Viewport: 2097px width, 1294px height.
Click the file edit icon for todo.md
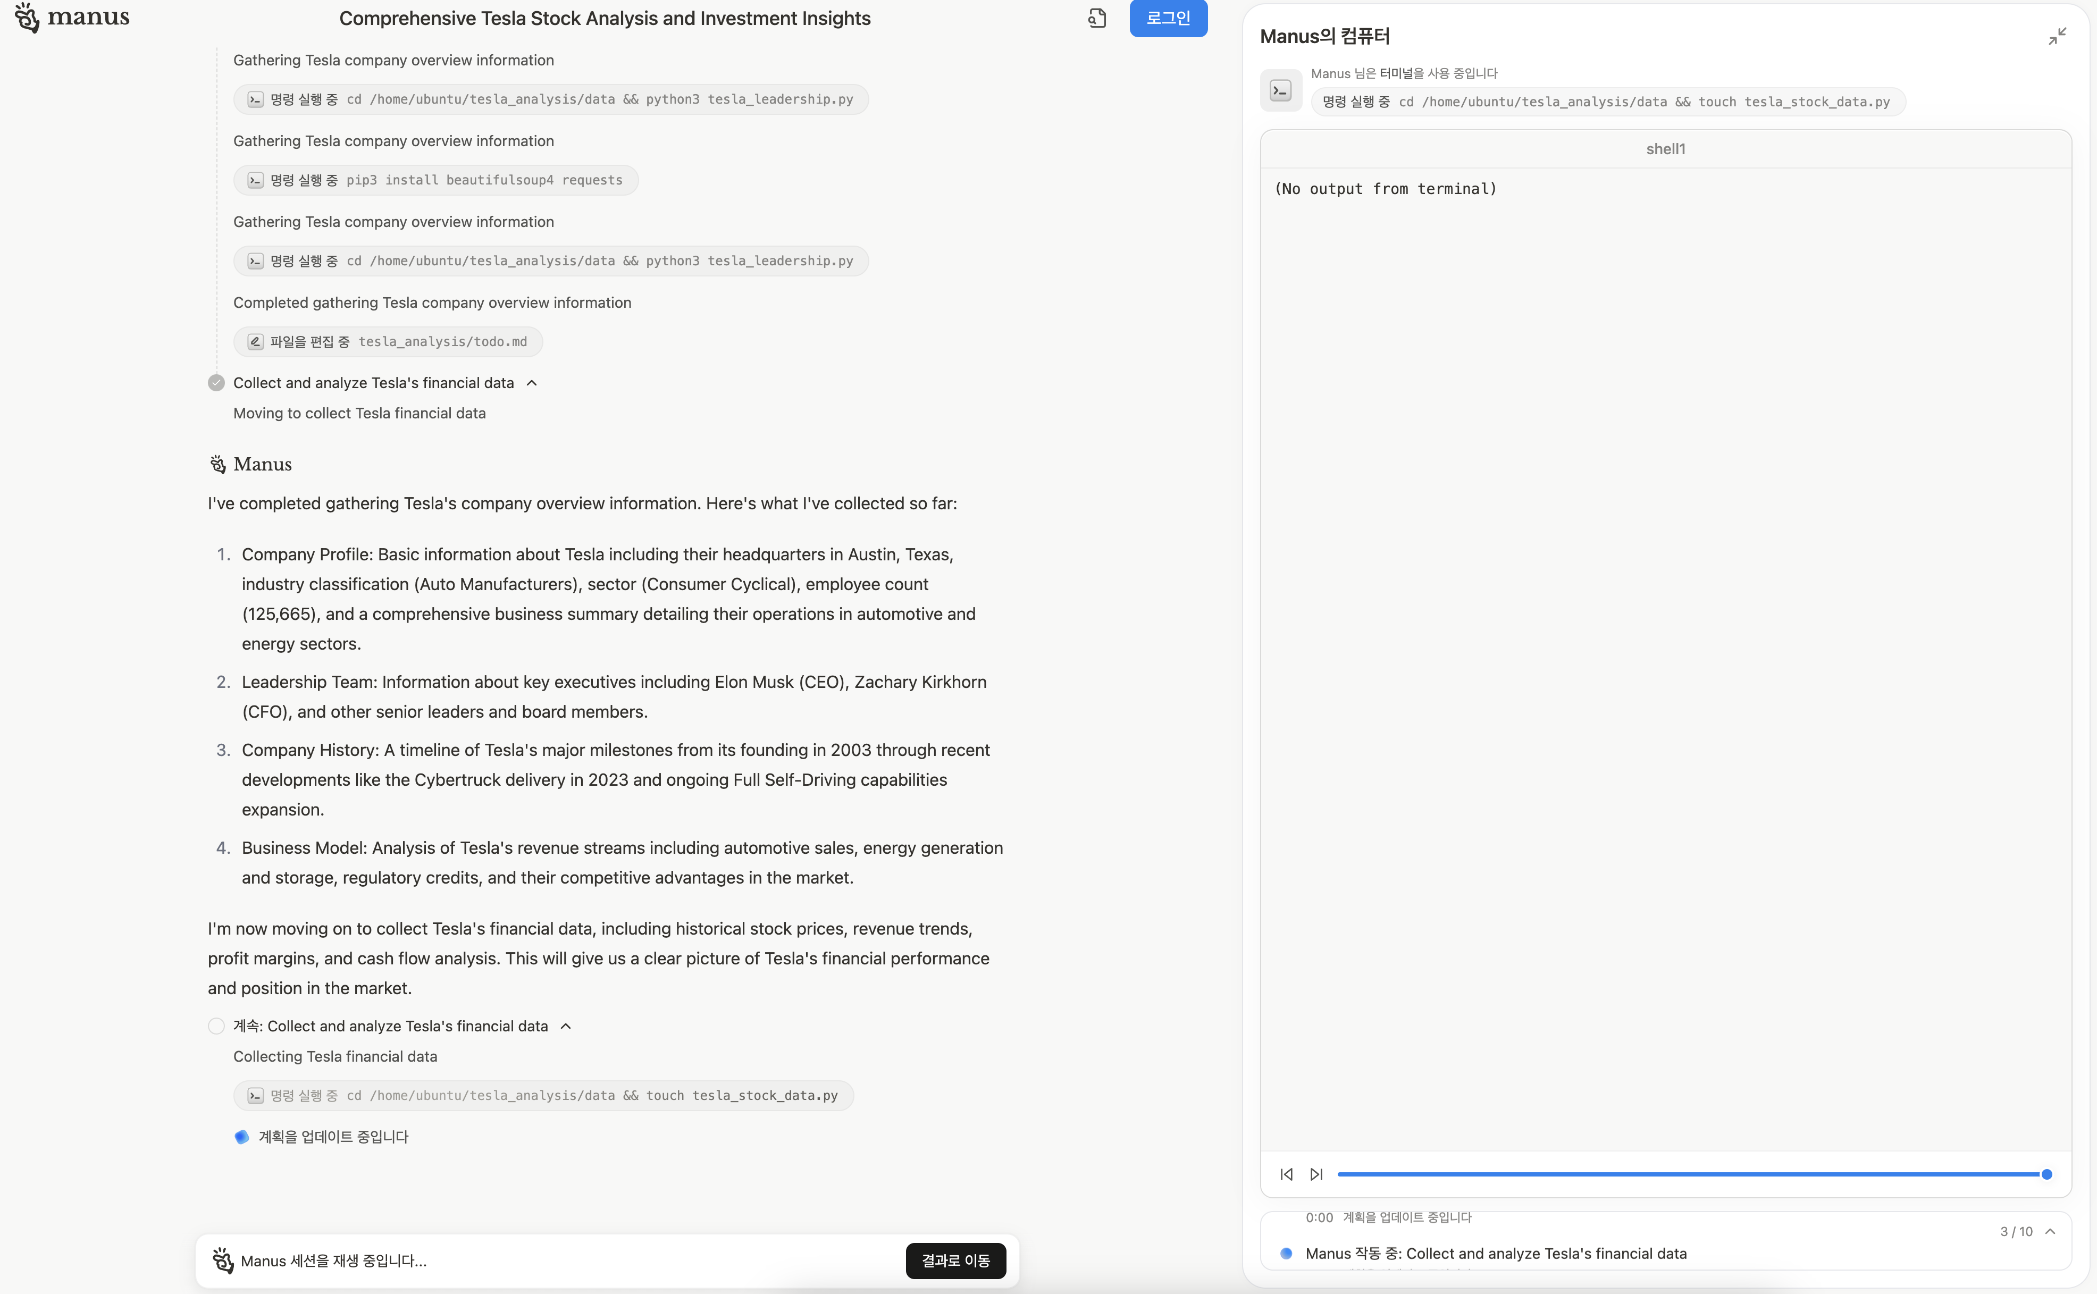pos(255,341)
